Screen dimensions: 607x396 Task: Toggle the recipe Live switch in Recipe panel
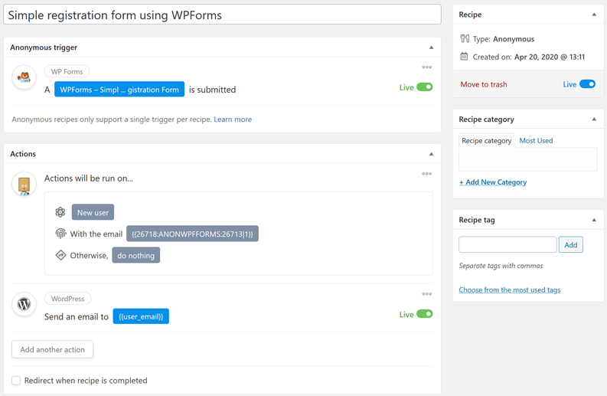[587, 84]
